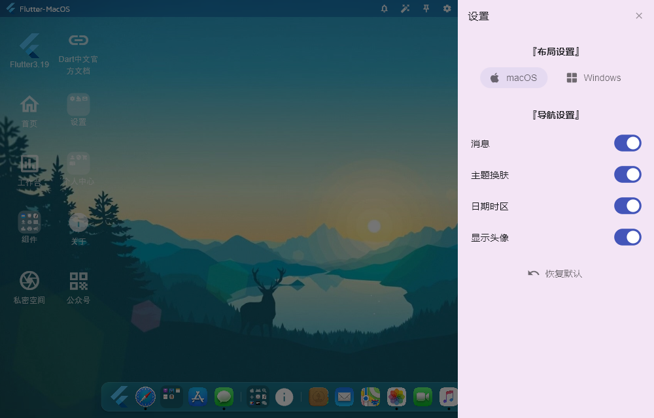Screen dimensions: 654x418
Task: Turn off the 主题换肤 switch
Action: (x=628, y=174)
